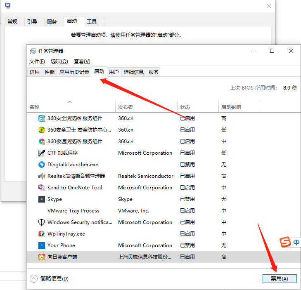The image size is (301, 290).
Task: Switch to the 服务 tab in Task Manager
Action: pos(153,72)
